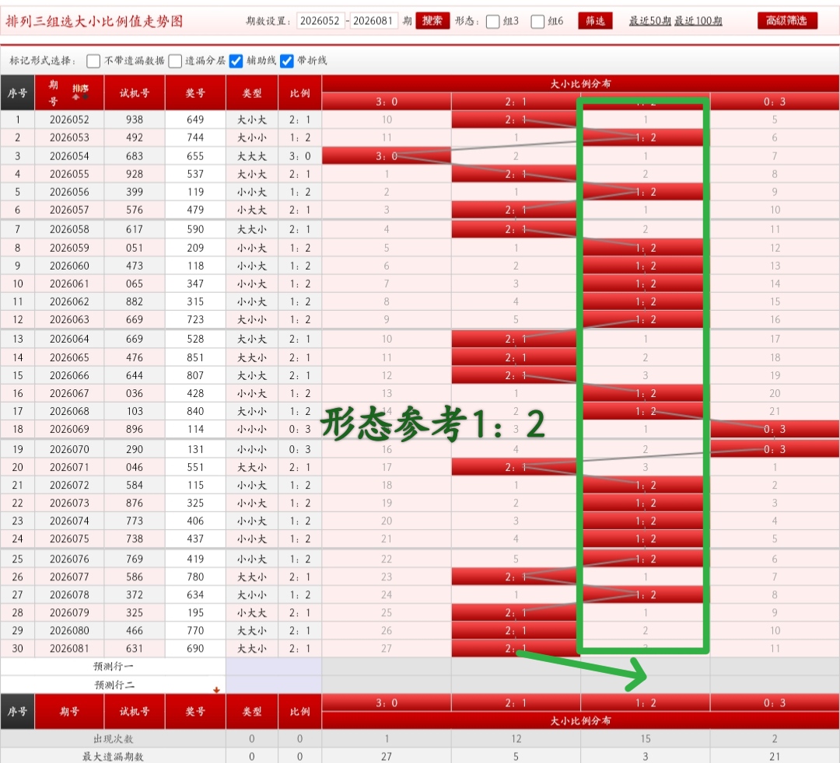Check the 组6 form checkbox
The width and height of the screenshot is (840, 763).
pos(537,22)
